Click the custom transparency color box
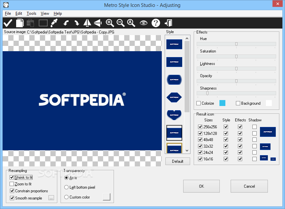 pos(106,197)
